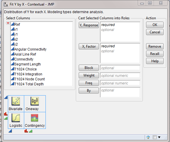Click the Block role button
The height and width of the screenshot is (142, 170).
coord(89,68)
